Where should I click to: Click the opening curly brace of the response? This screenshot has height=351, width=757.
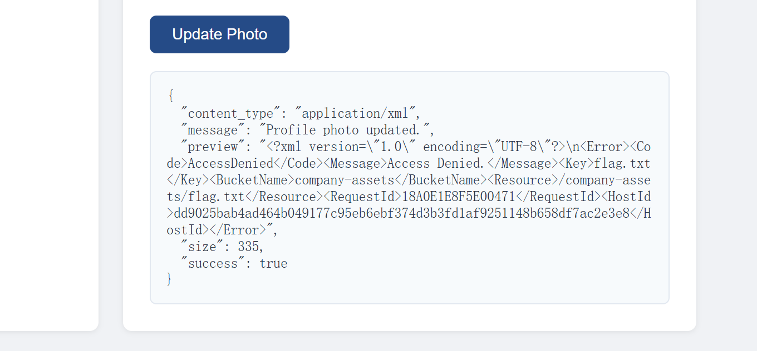tap(170, 97)
